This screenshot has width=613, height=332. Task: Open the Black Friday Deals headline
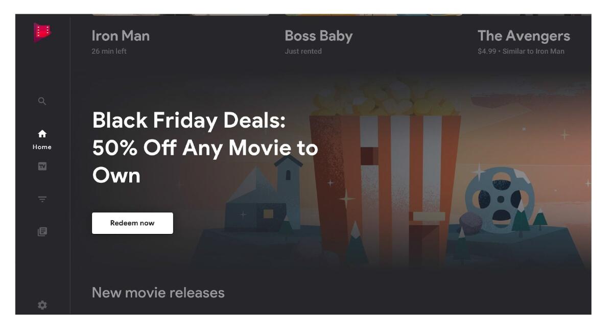(205, 148)
